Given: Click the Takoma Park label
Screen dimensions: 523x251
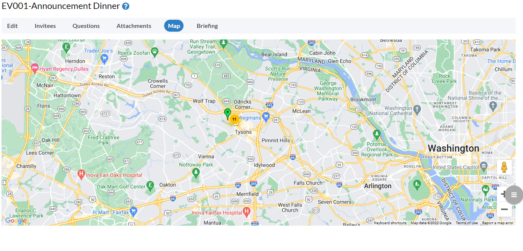Looking at the screenshot, I should (485, 50).
